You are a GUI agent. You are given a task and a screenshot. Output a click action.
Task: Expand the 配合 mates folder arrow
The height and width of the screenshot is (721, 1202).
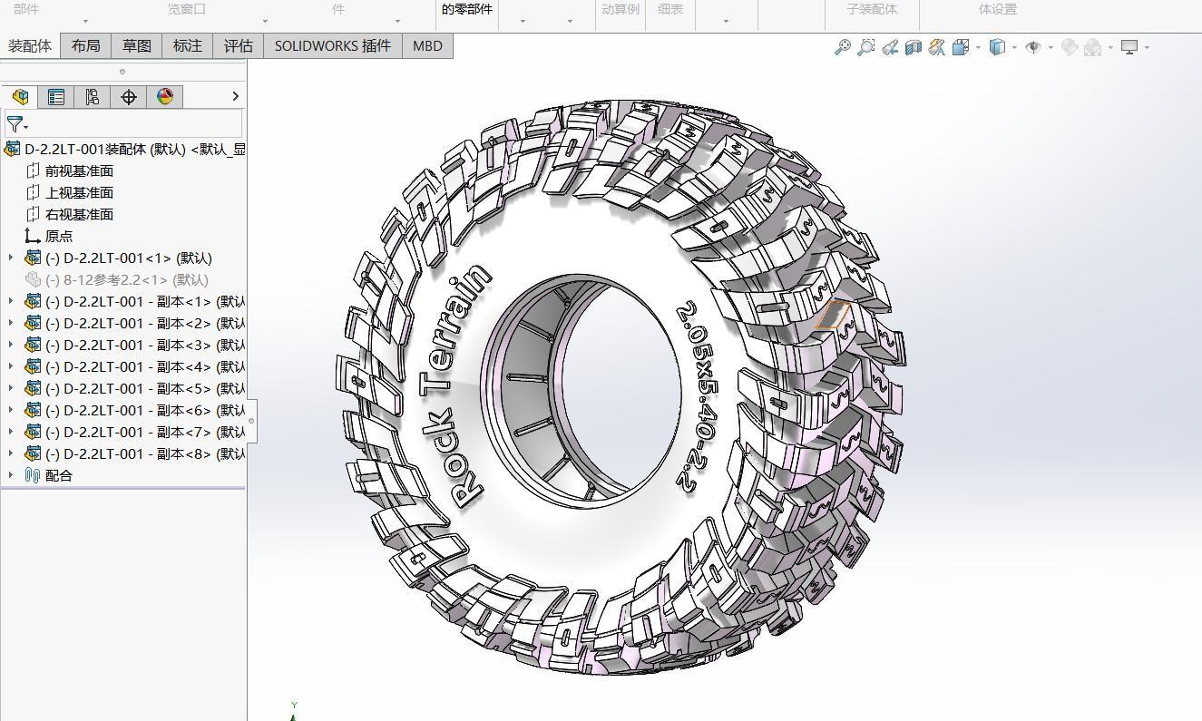[11, 475]
